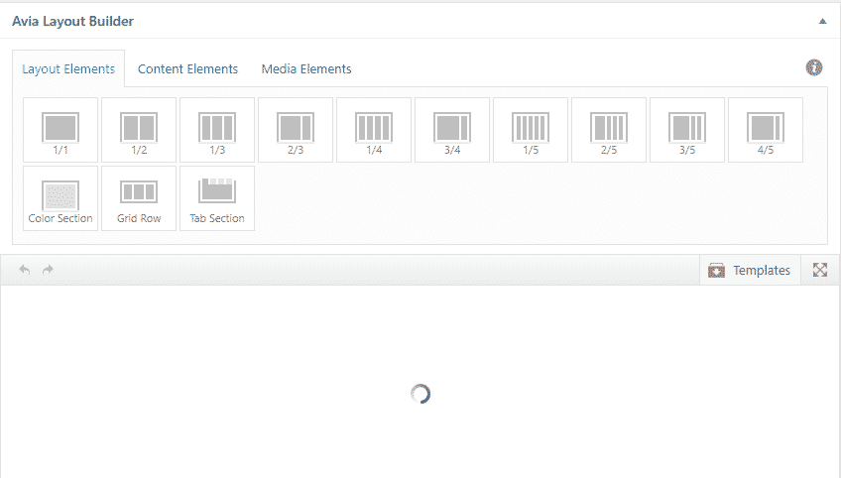Image resolution: width=841 pixels, height=478 pixels.
Task: Insert a 1/4 column layout element
Action: coord(374,130)
